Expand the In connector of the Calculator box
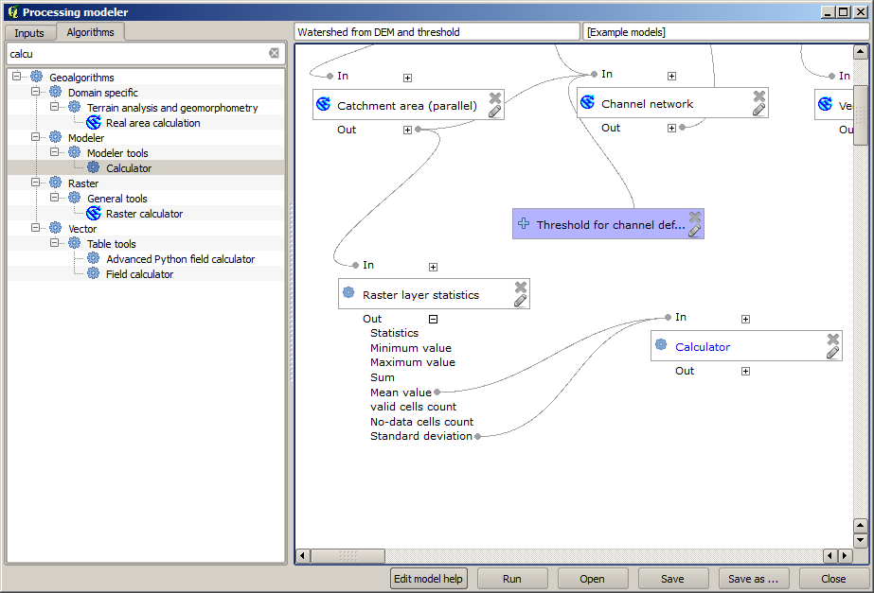The height and width of the screenshot is (593, 874). pyautogui.click(x=745, y=318)
